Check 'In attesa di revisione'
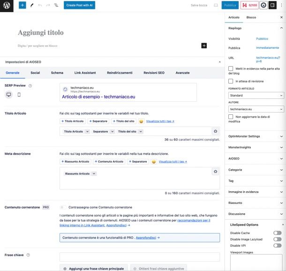286x271 pixels. point(231,81)
